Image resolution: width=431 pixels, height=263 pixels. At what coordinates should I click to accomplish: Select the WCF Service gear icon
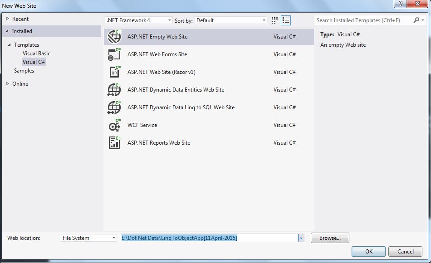click(x=114, y=125)
